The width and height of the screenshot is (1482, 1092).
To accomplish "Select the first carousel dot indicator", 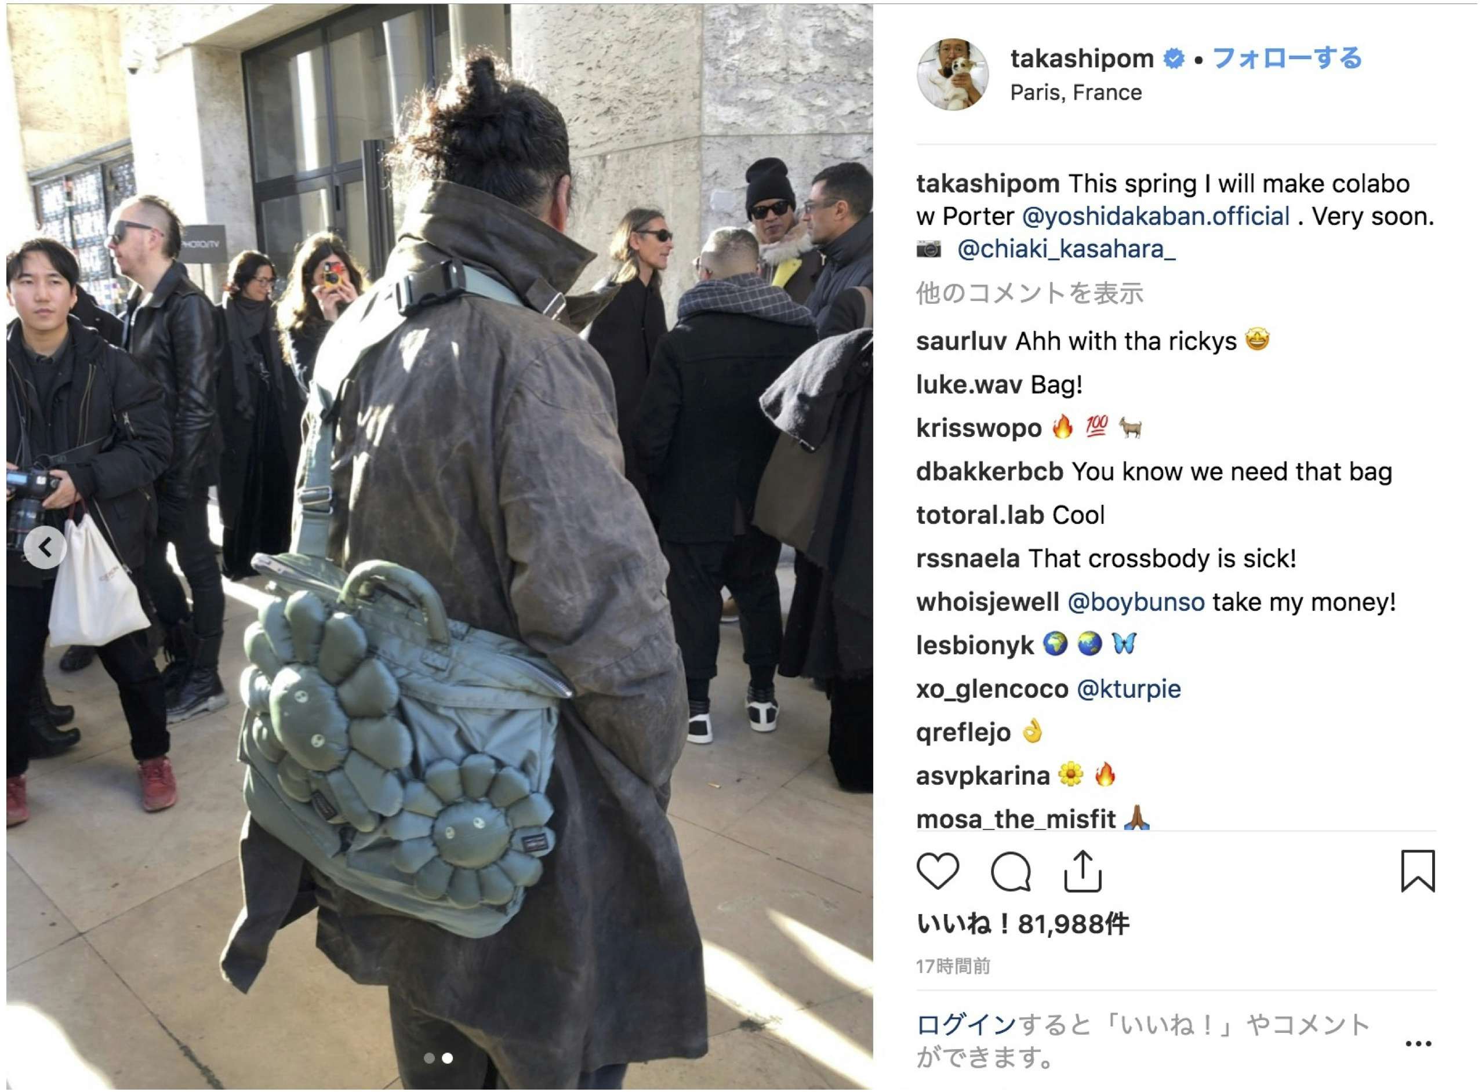I will pos(429,1058).
